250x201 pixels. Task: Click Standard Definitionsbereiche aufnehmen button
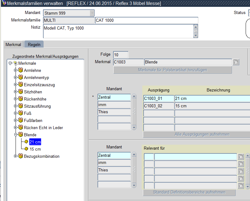point(189,192)
